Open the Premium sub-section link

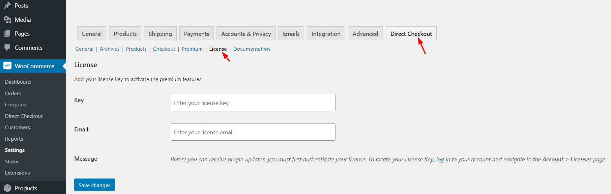click(x=192, y=49)
